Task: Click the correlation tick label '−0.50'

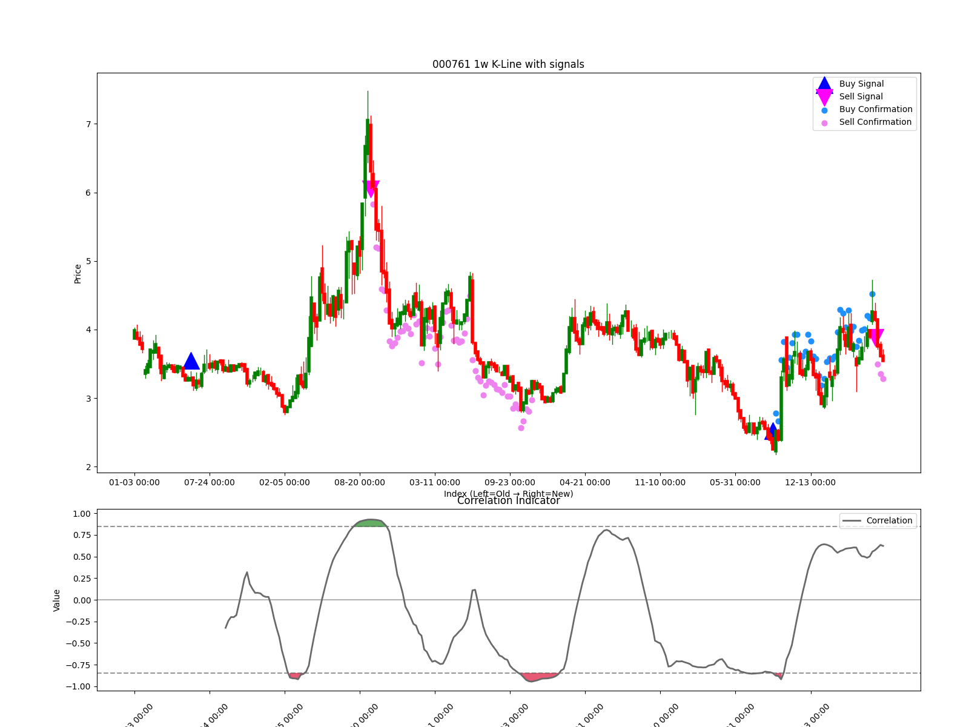Action: [78, 643]
